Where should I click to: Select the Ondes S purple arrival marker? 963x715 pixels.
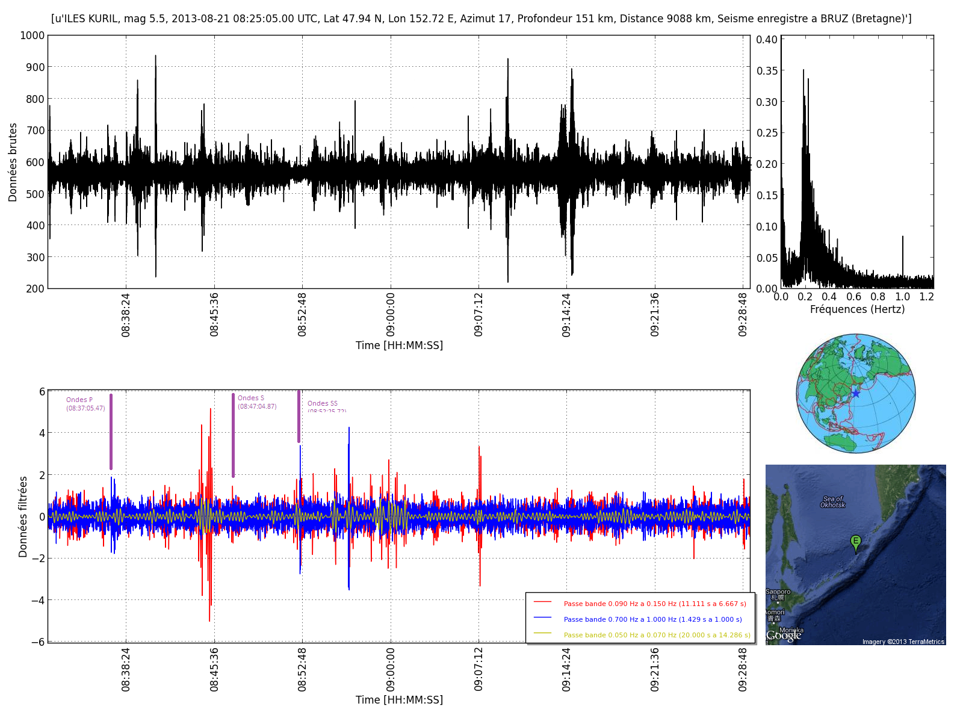point(234,435)
